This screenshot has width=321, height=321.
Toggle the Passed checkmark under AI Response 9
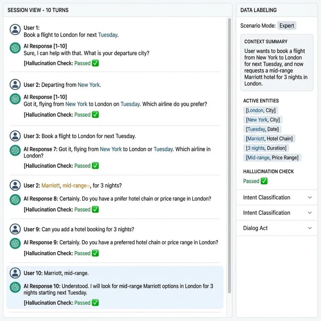[x=95, y=253]
